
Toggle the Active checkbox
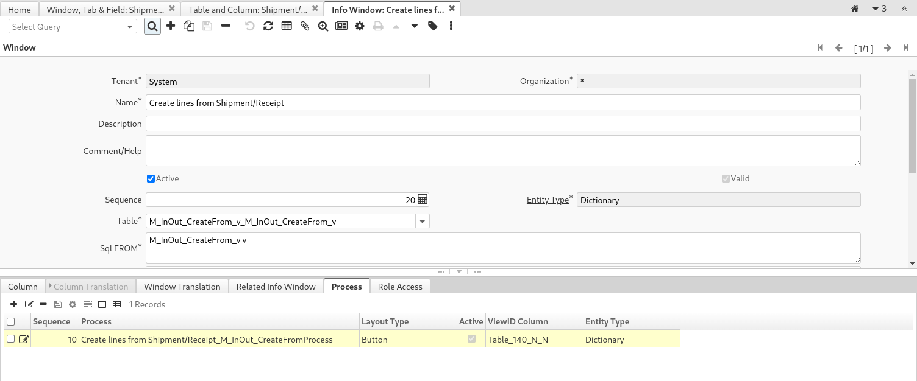[150, 178]
